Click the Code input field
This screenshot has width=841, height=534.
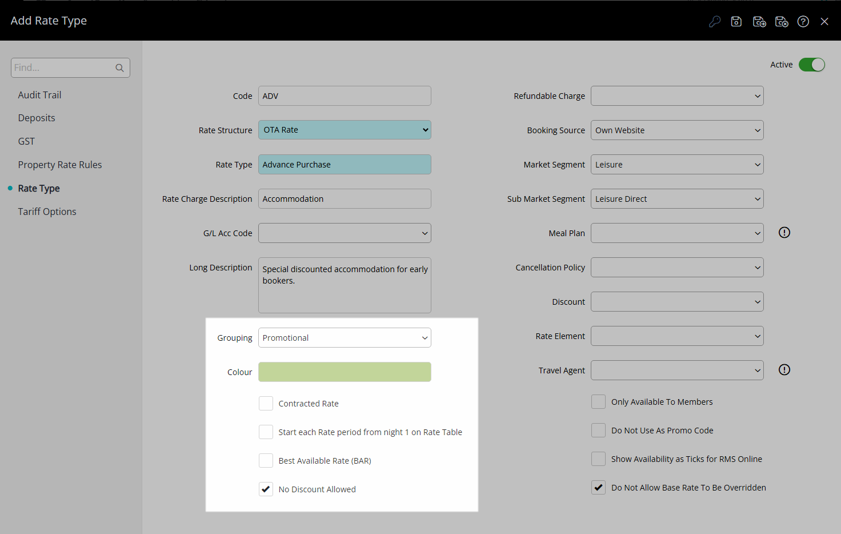pyautogui.click(x=345, y=96)
